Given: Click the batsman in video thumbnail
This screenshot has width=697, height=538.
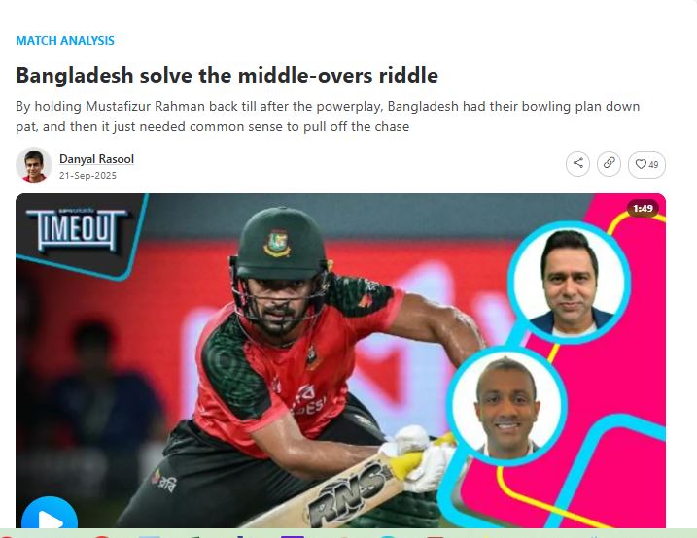Looking at the screenshot, I should [294, 364].
